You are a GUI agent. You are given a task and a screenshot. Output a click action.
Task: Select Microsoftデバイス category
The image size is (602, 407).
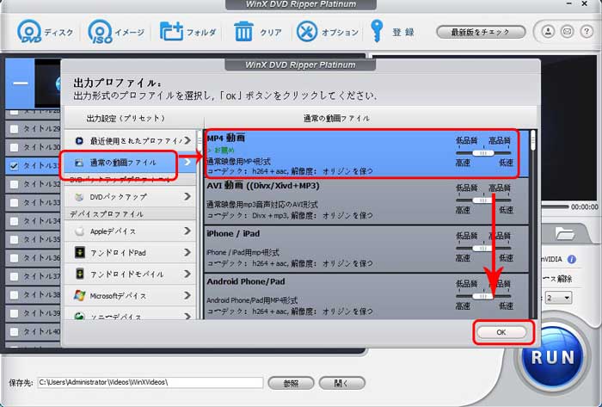click(130, 296)
